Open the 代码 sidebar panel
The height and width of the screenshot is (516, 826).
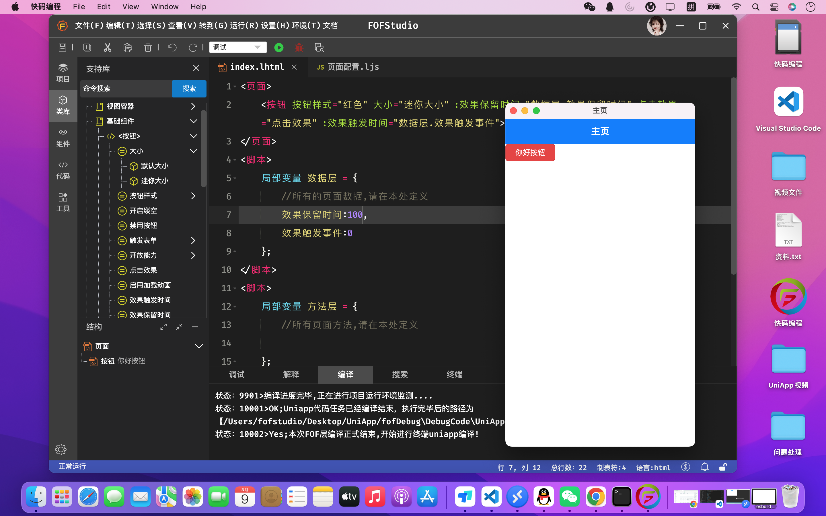click(x=63, y=170)
